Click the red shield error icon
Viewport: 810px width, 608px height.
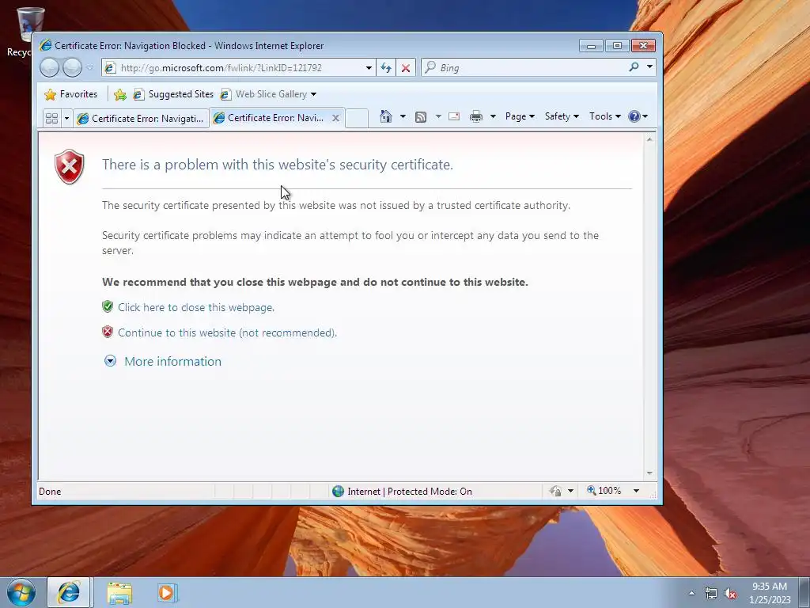click(x=70, y=166)
